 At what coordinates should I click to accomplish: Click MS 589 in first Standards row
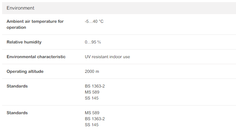click(x=92, y=92)
